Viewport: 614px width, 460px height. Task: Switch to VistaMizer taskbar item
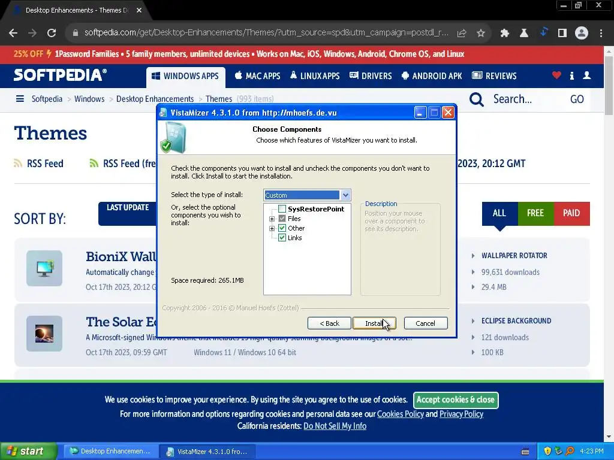pos(207,452)
